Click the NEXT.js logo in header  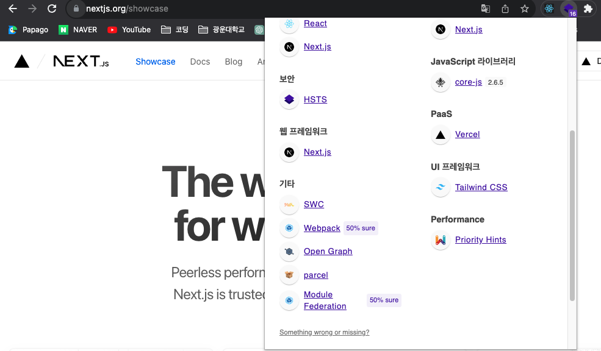[81, 62]
